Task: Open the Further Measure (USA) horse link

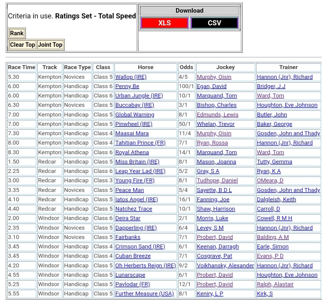Action: [144, 294]
